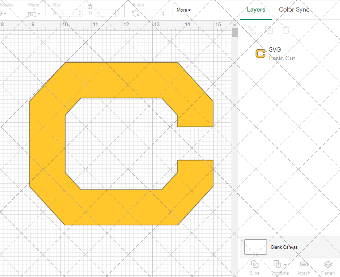Expand the Combine options arrow

coord(284,264)
